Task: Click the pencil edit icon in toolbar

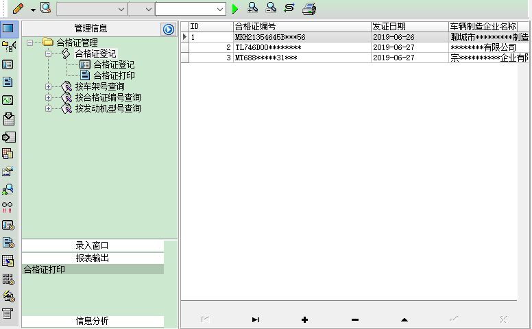Action: (x=18, y=8)
